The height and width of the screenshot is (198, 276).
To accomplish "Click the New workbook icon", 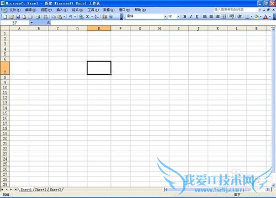I will tap(6, 16).
